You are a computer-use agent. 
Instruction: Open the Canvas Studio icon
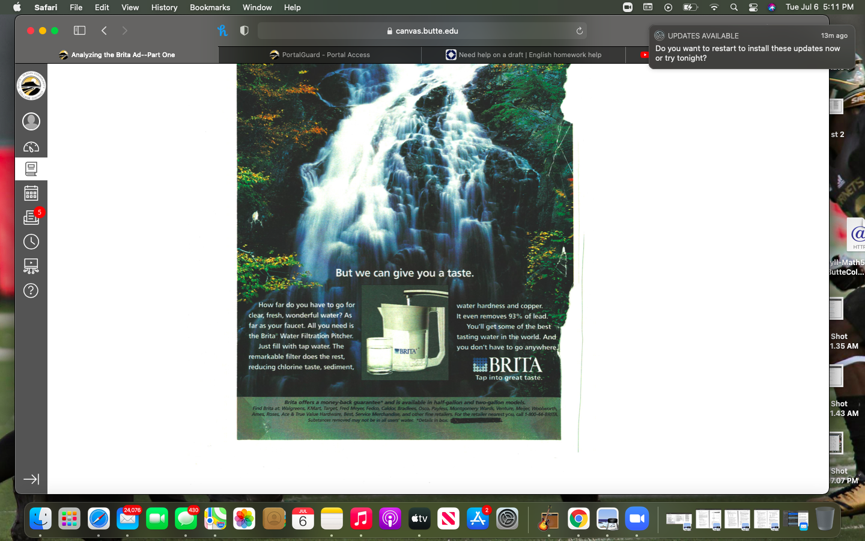31,266
